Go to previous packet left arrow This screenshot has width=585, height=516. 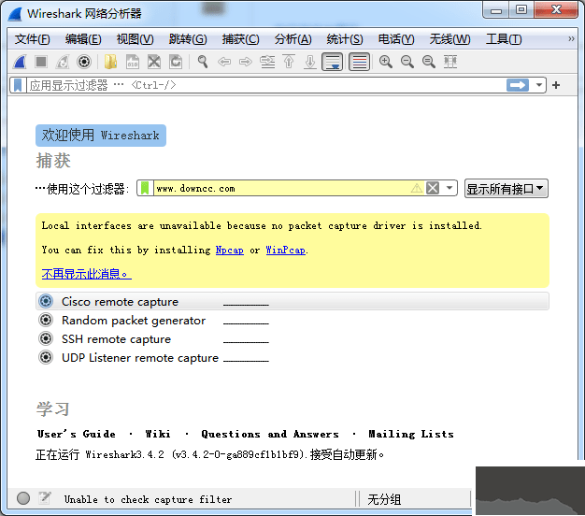click(224, 62)
